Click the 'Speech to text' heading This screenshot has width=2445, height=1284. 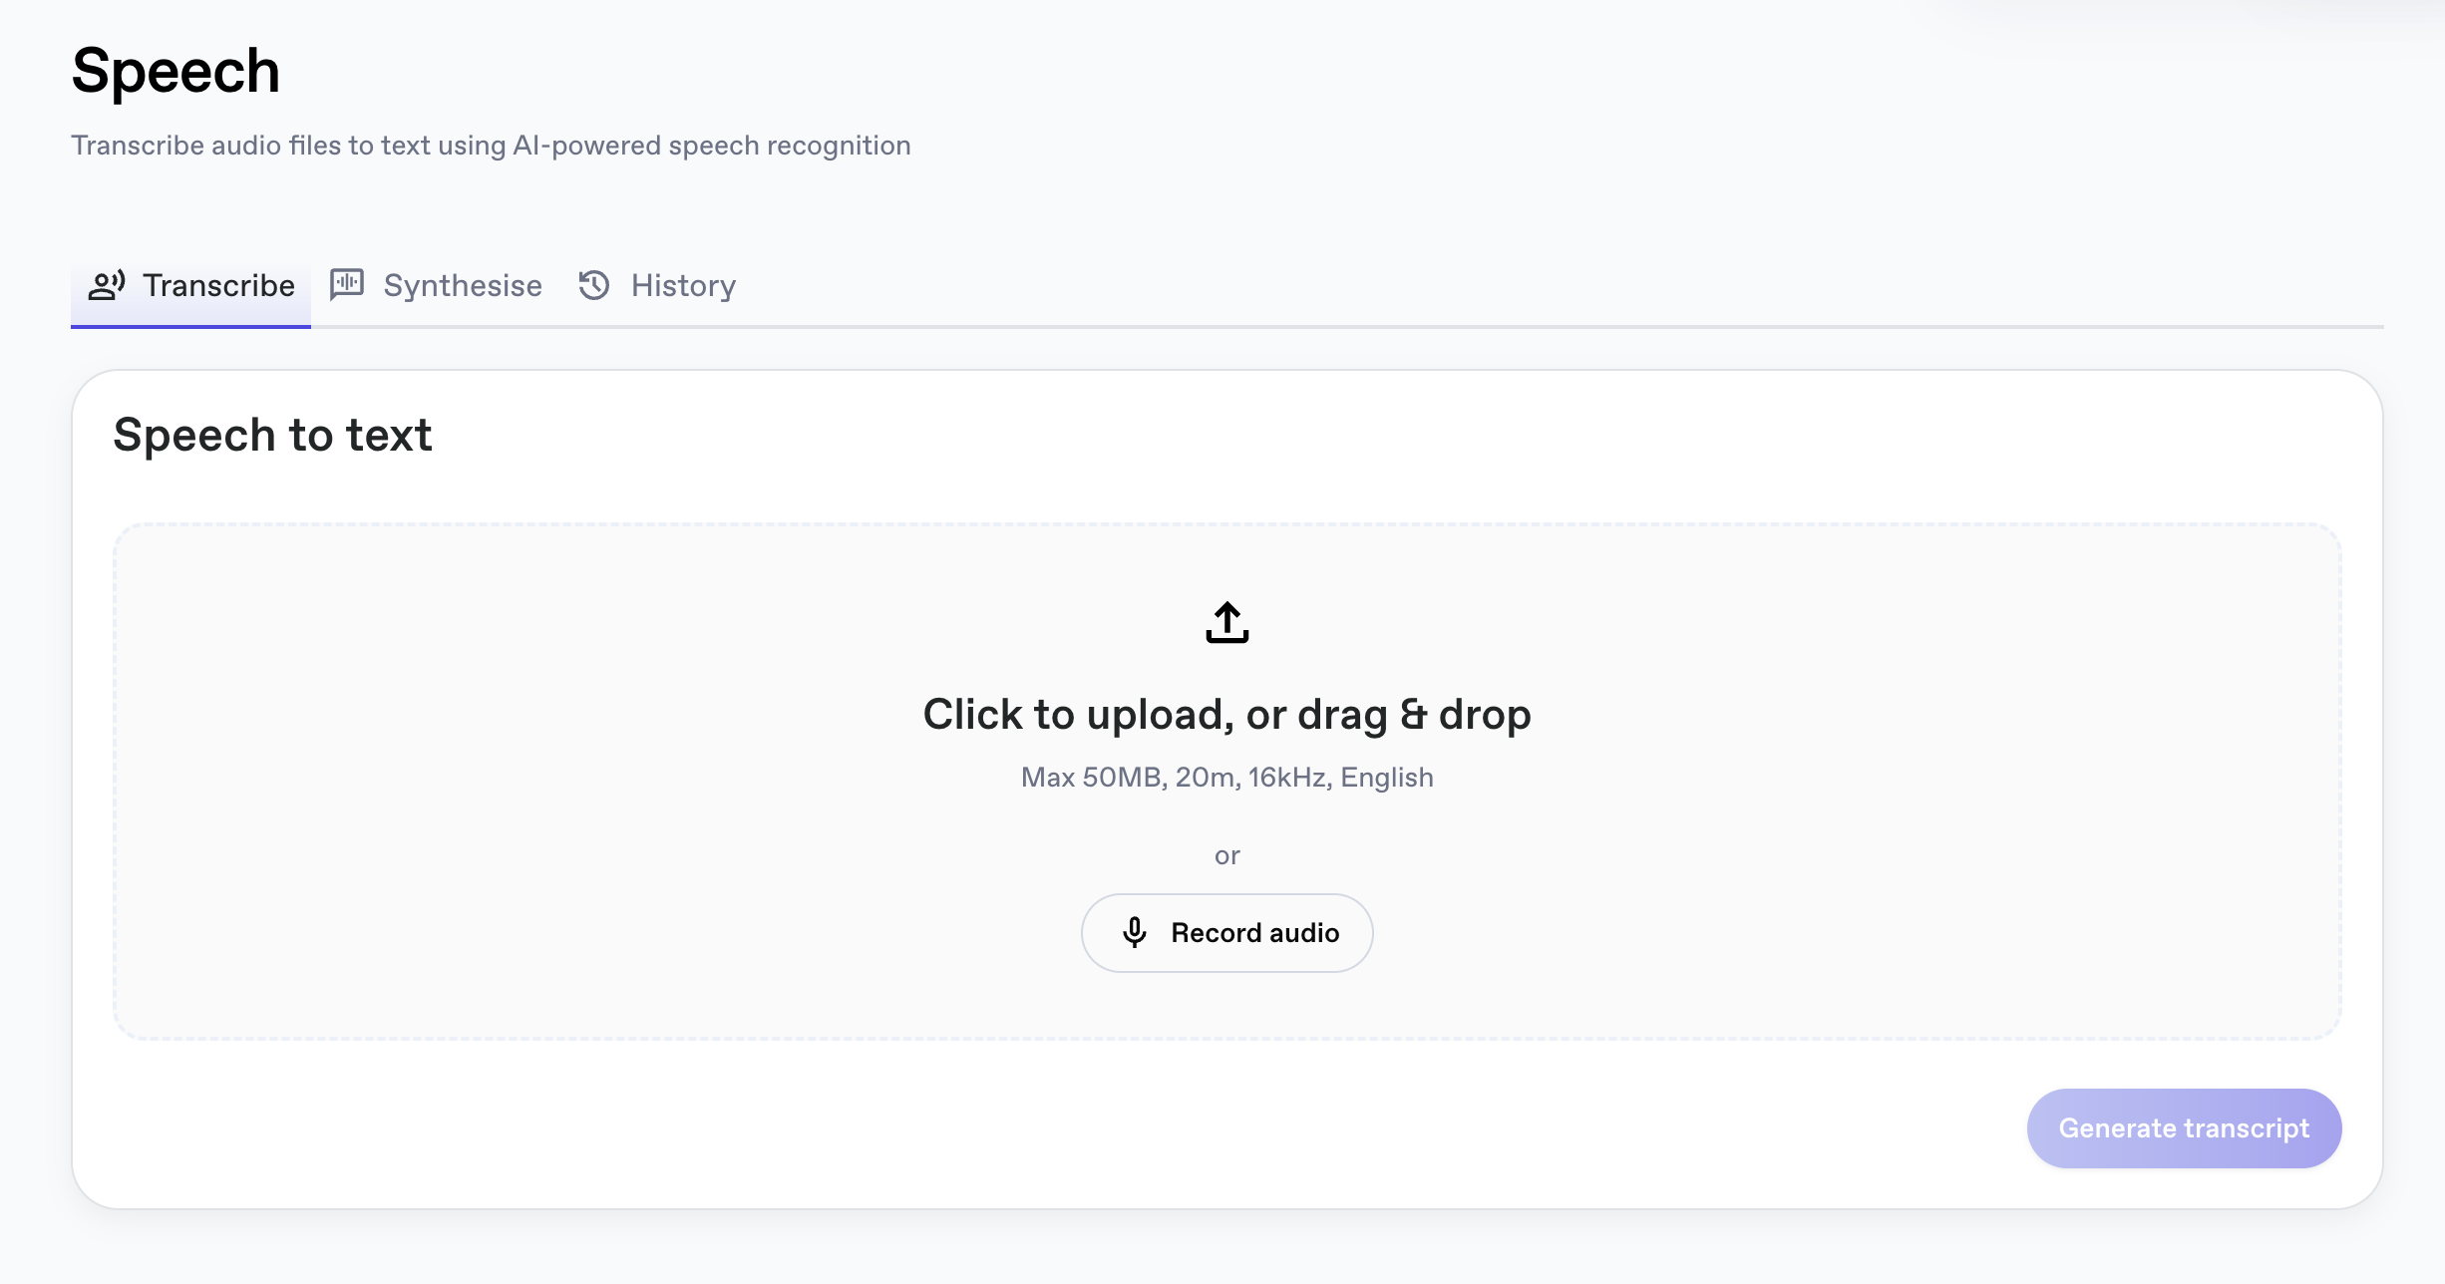coord(272,436)
